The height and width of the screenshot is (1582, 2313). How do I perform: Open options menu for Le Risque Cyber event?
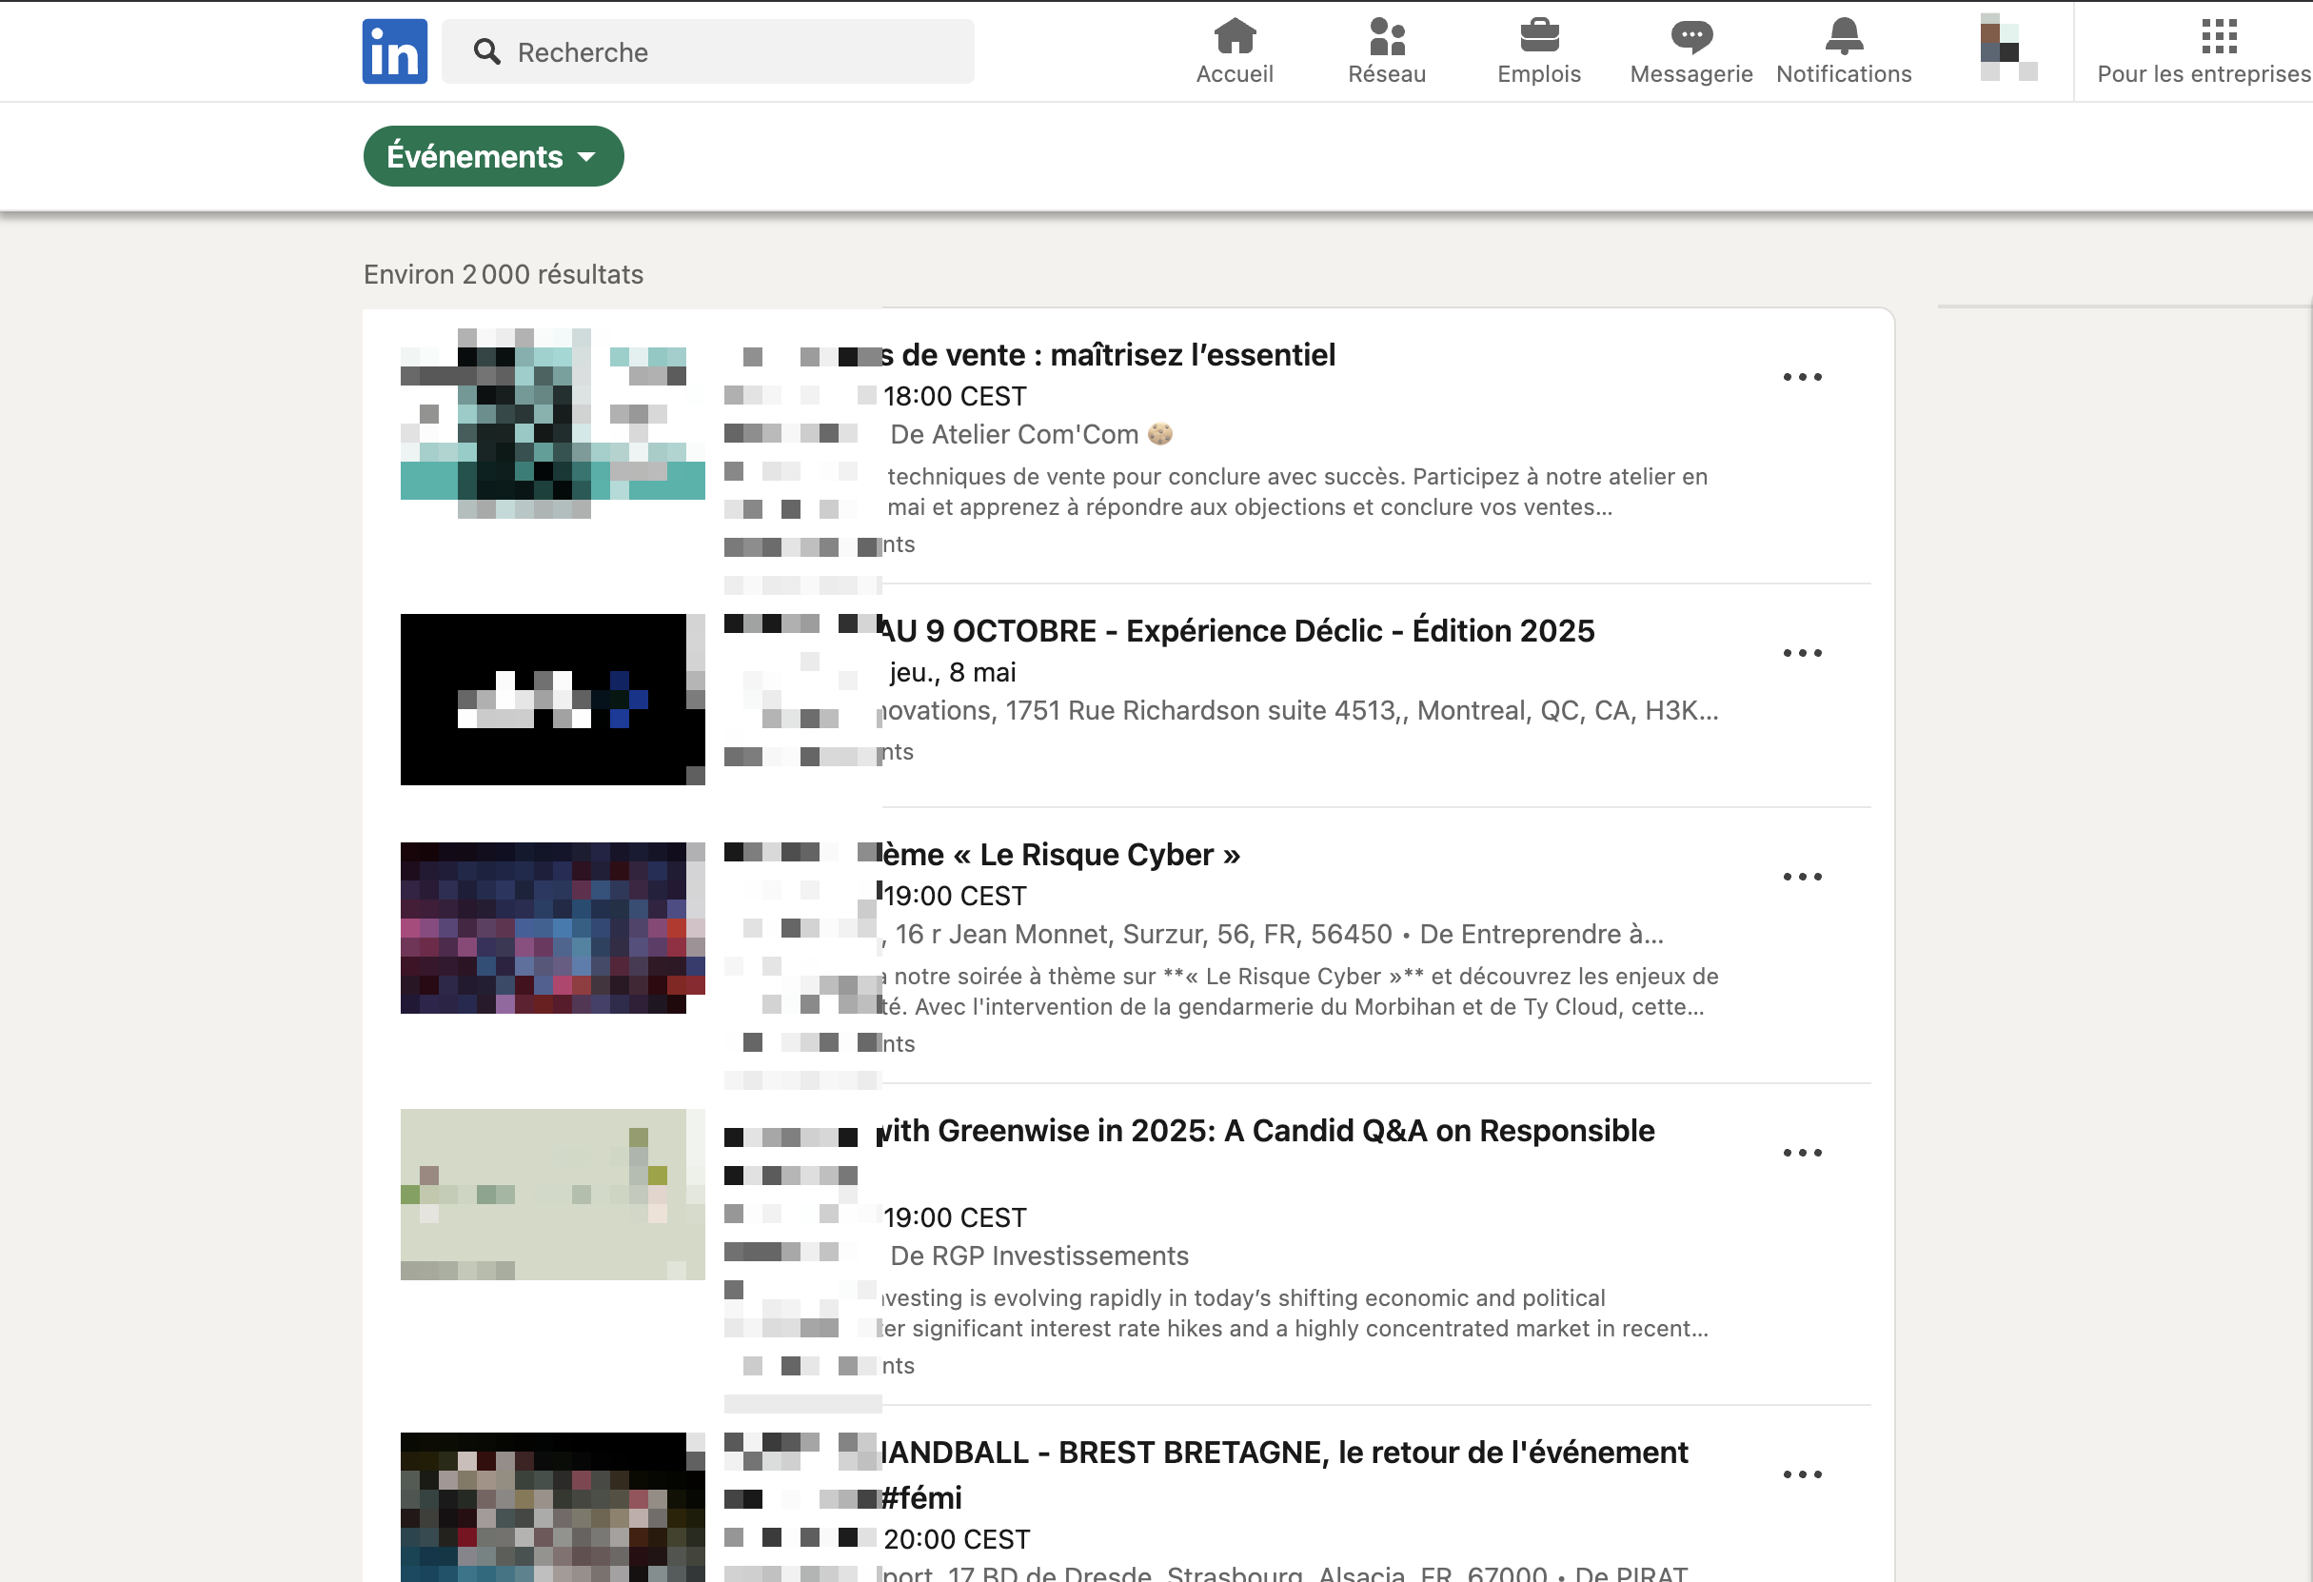[1802, 877]
